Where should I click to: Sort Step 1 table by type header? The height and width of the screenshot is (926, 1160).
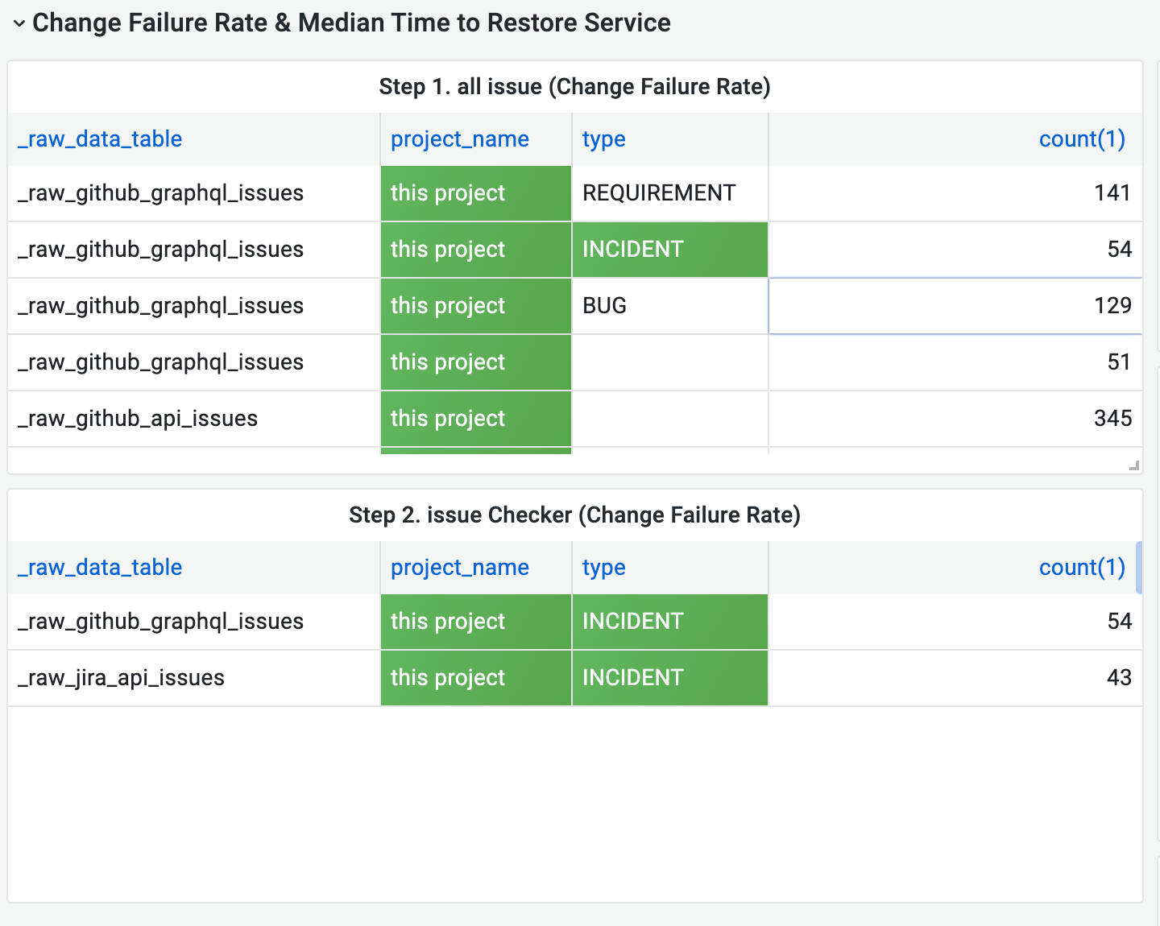[x=603, y=139]
